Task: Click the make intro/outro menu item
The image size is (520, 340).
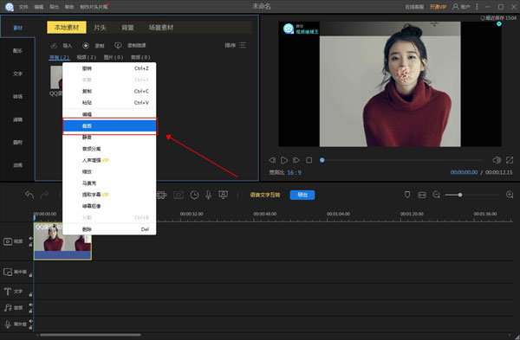Action: pyautogui.click(x=94, y=7)
